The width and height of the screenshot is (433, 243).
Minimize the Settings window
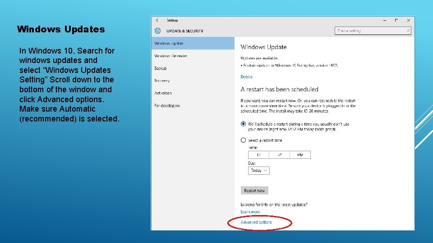(x=384, y=20)
